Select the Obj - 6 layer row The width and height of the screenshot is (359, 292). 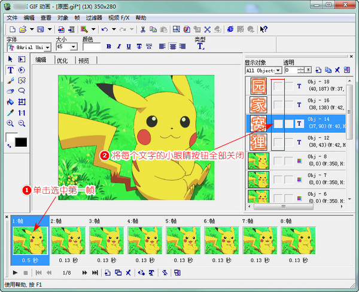pyautogui.click(x=296, y=197)
